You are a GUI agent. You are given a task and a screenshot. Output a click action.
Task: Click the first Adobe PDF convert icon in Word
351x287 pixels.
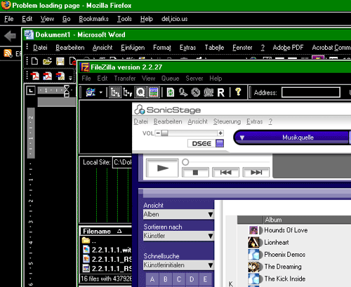point(35,76)
